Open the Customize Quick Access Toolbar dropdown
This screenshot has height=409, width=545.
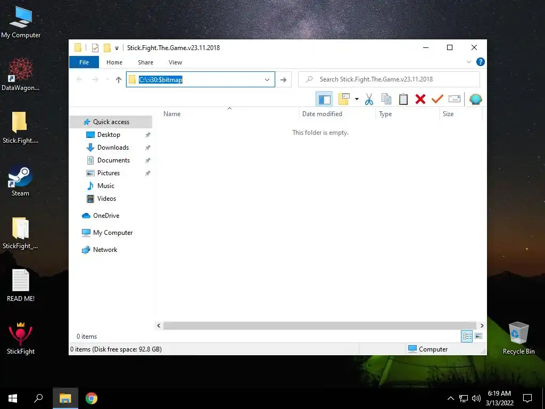pyautogui.click(x=117, y=48)
